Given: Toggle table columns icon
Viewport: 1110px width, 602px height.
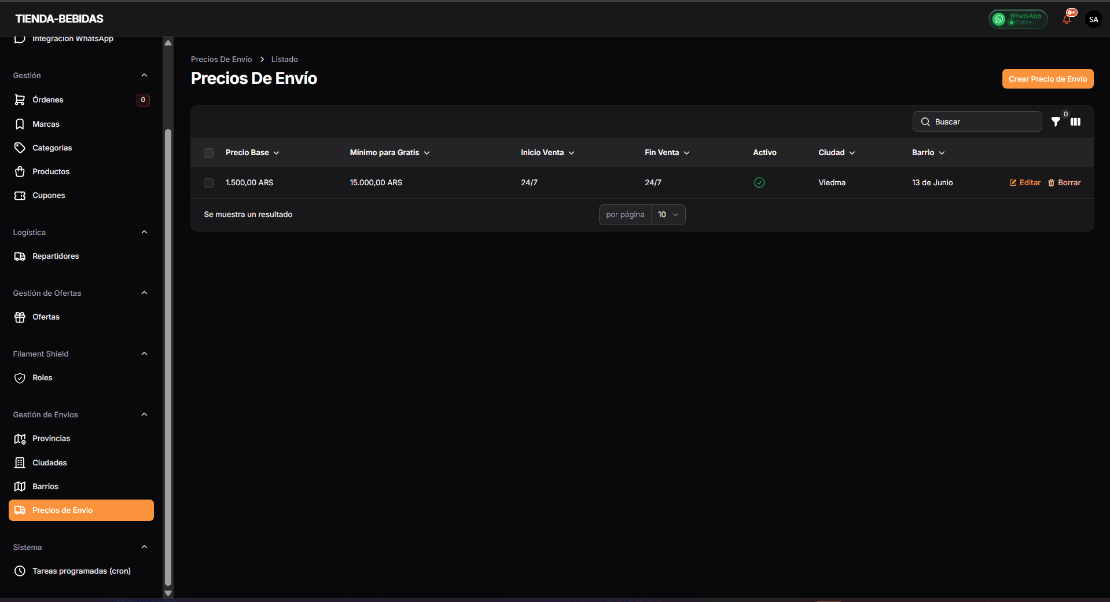Looking at the screenshot, I should click(x=1075, y=122).
